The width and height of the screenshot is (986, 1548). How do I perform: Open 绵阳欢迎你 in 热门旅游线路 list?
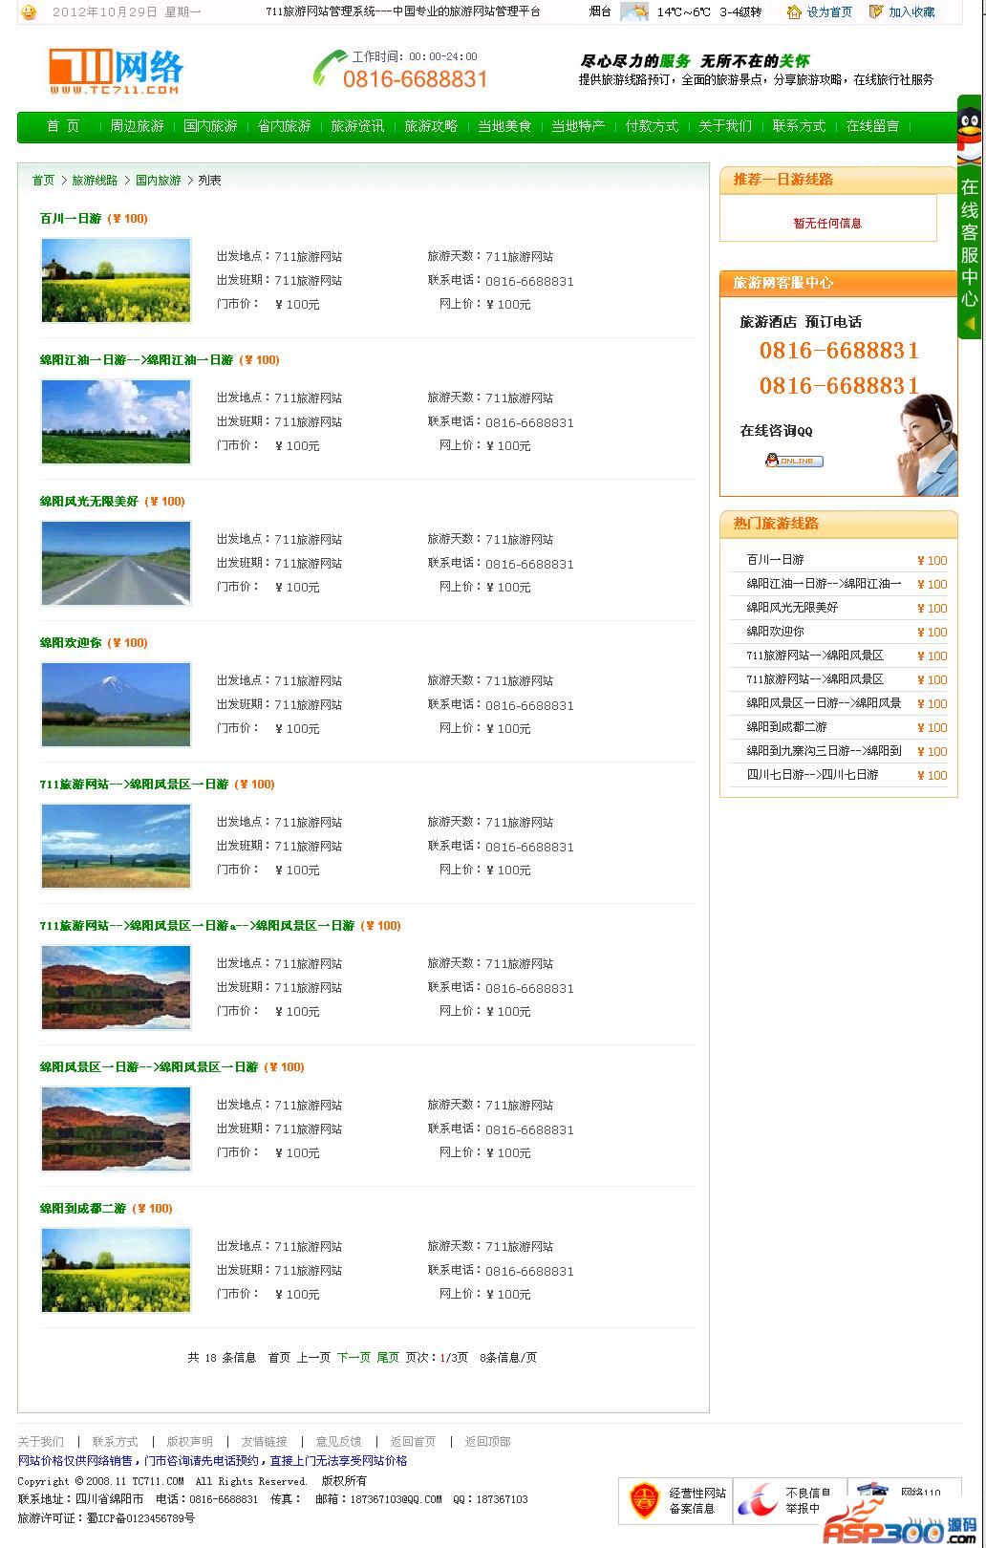pos(775,632)
